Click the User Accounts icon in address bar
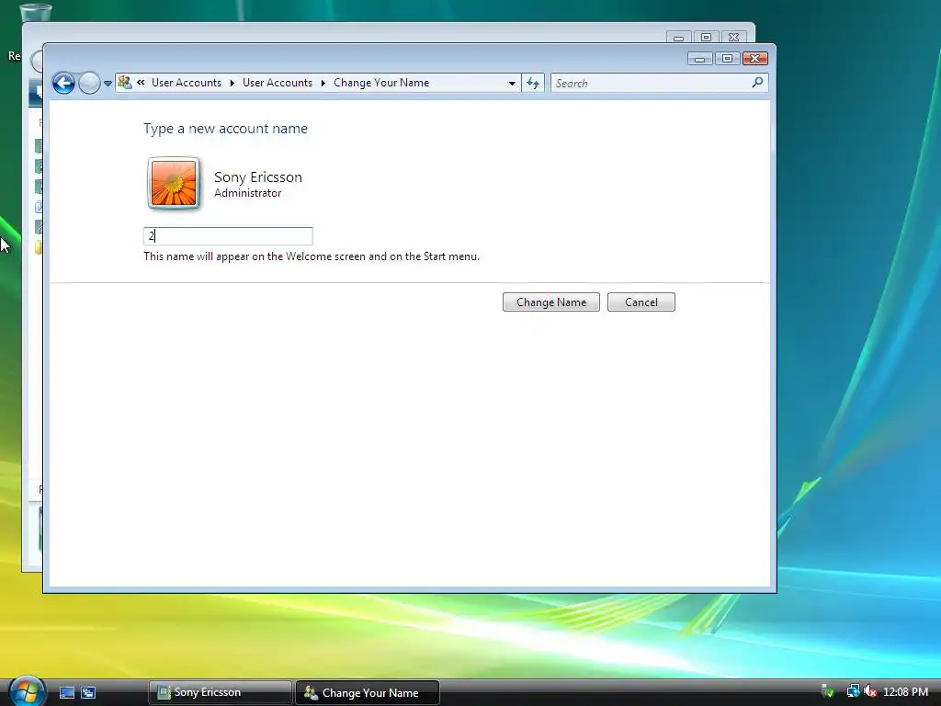 [125, 82]
